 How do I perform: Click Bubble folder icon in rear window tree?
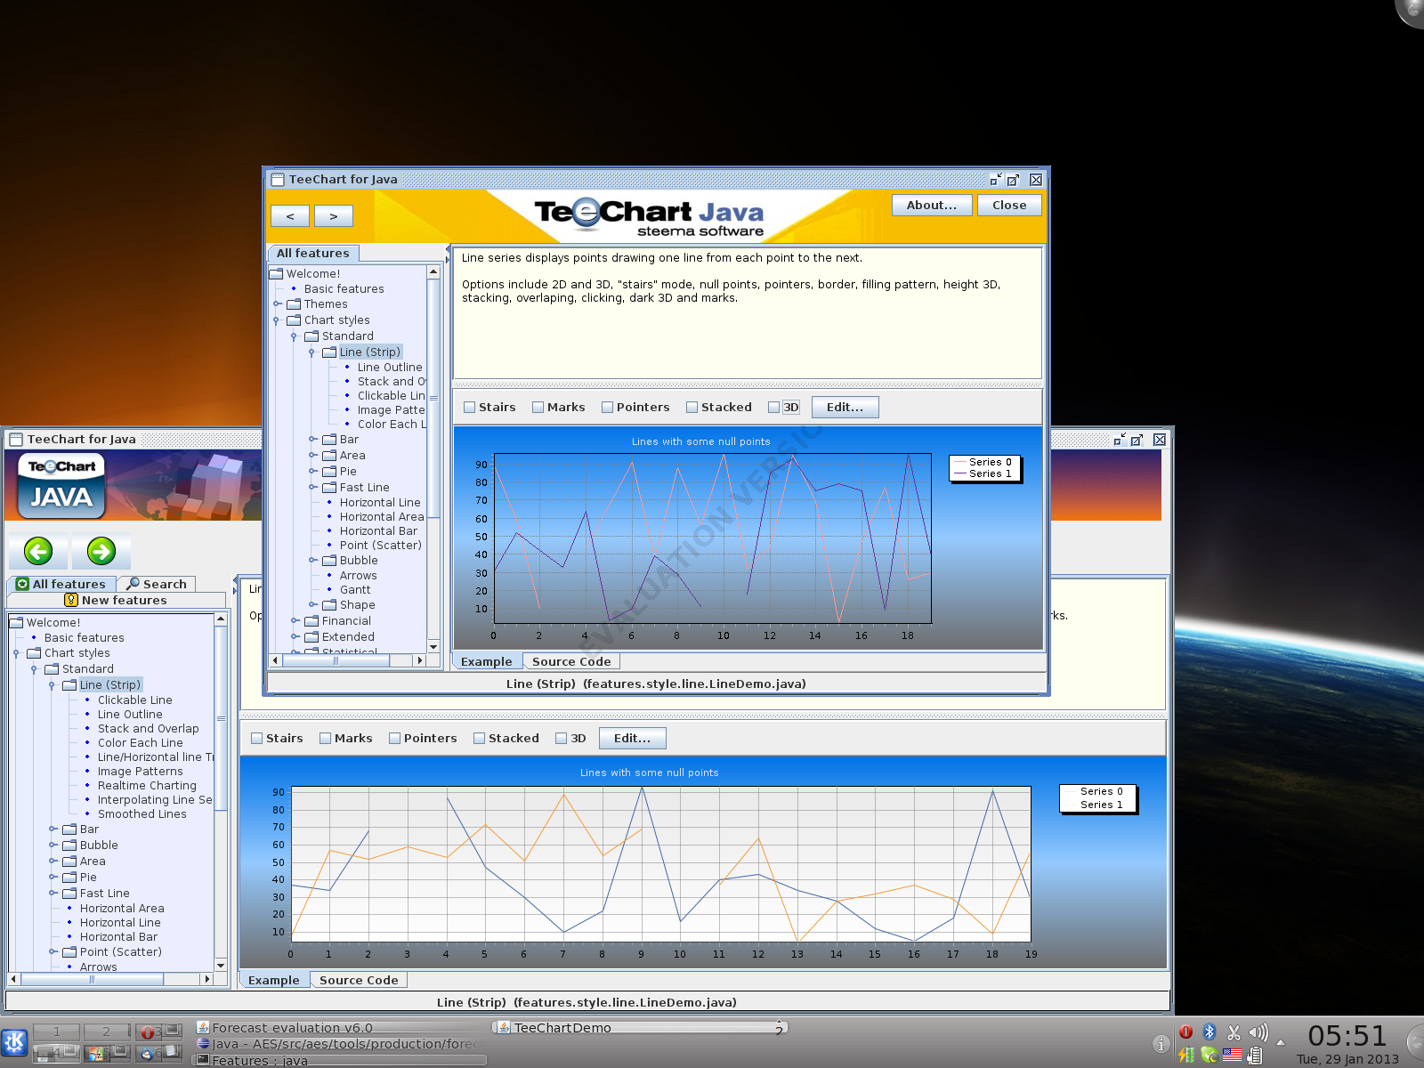(x=69, y=845)
